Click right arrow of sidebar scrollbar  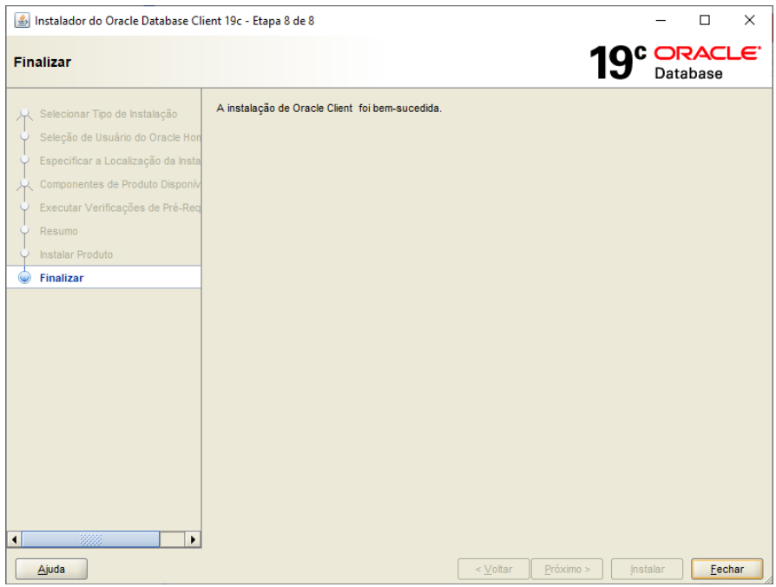point(193,539)
